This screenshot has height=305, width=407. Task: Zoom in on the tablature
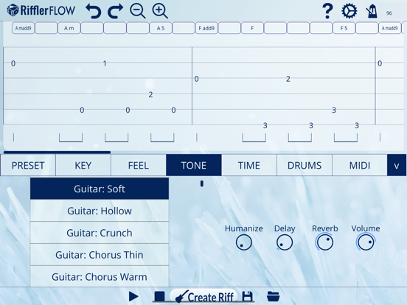(x=160, y=11)
